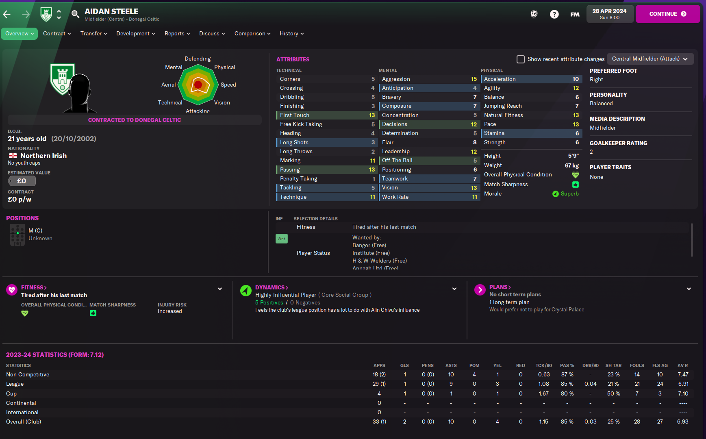Click the Highly Influential Player text
Screen dimensions: 706x439
[286, 295]
